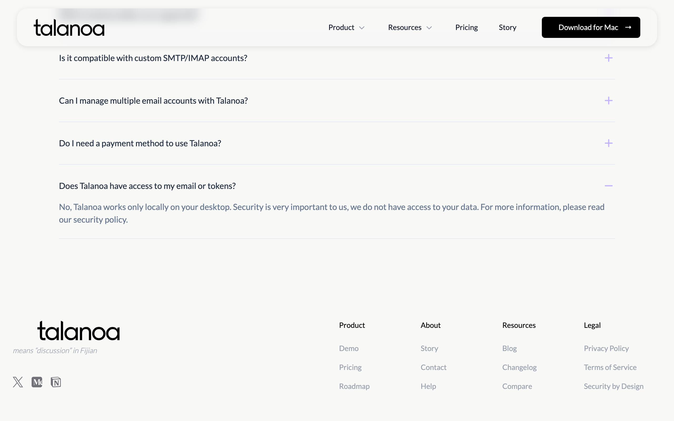Click the talanoa logo in header
This screenshot has width=674, height=421.
[69, 28]
